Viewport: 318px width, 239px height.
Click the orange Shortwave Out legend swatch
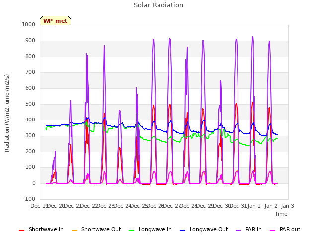(75, 230)
